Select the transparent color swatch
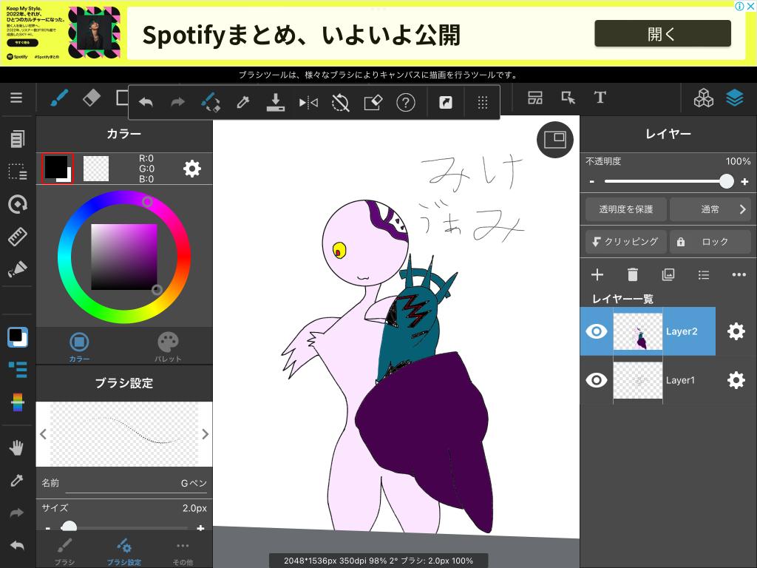 pos(96,169)
